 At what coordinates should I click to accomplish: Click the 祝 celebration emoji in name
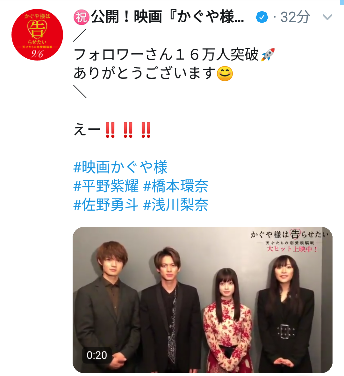coord(82,17)
